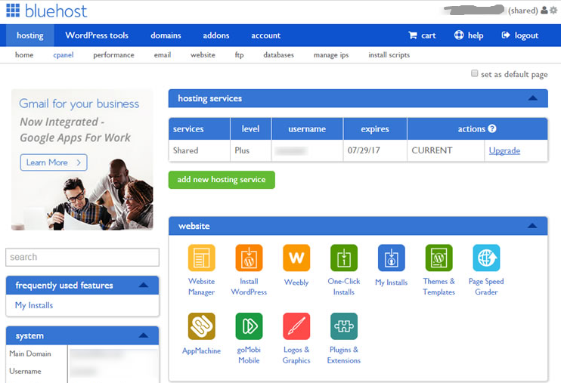Select the cpanel submenu item
The height and width of the screenshot is (383, 561).
point(64,55)
